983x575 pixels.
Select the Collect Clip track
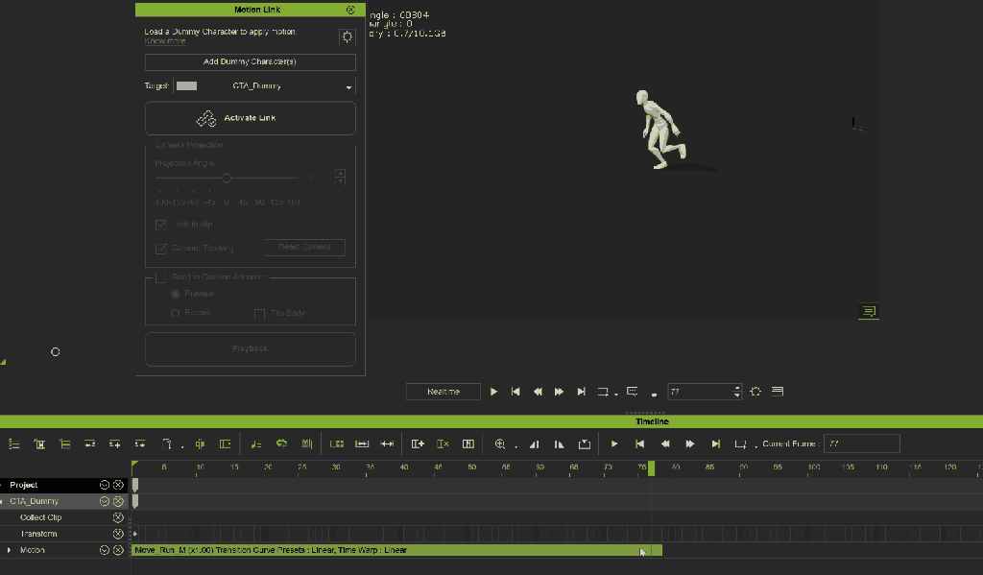point(40,517)
